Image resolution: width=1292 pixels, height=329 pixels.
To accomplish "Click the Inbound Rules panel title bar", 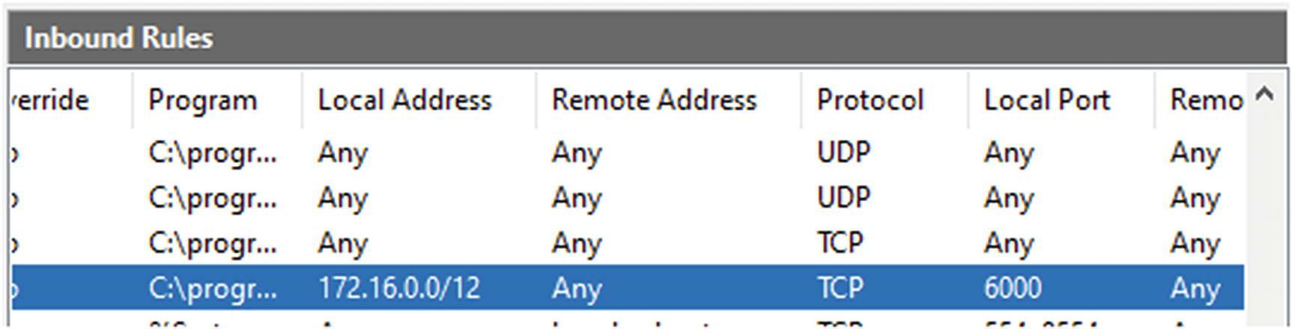I will click(x=647, y=37).
